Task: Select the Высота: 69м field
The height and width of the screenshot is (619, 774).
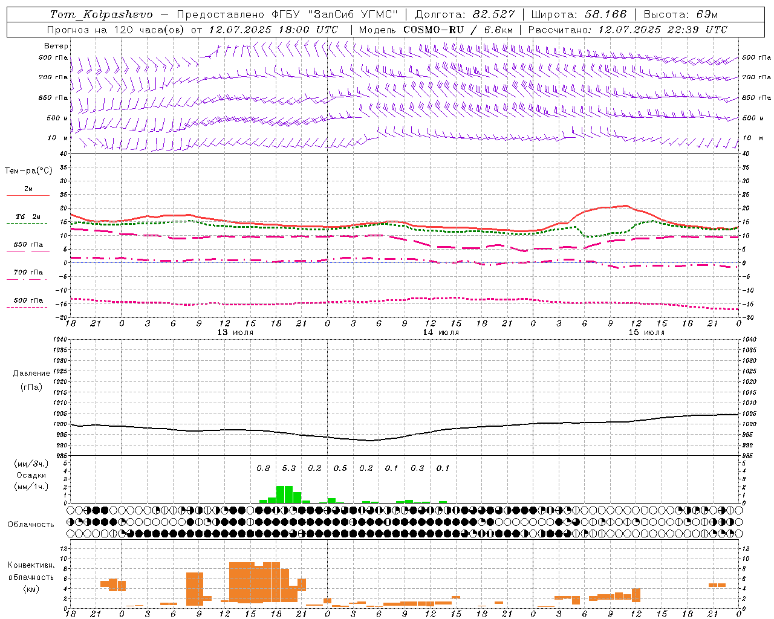Action: click(x=681, y=15)
